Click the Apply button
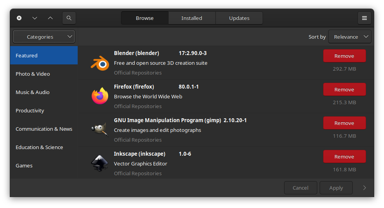Screen dimensions: 384x208 [x=336, y=188]
